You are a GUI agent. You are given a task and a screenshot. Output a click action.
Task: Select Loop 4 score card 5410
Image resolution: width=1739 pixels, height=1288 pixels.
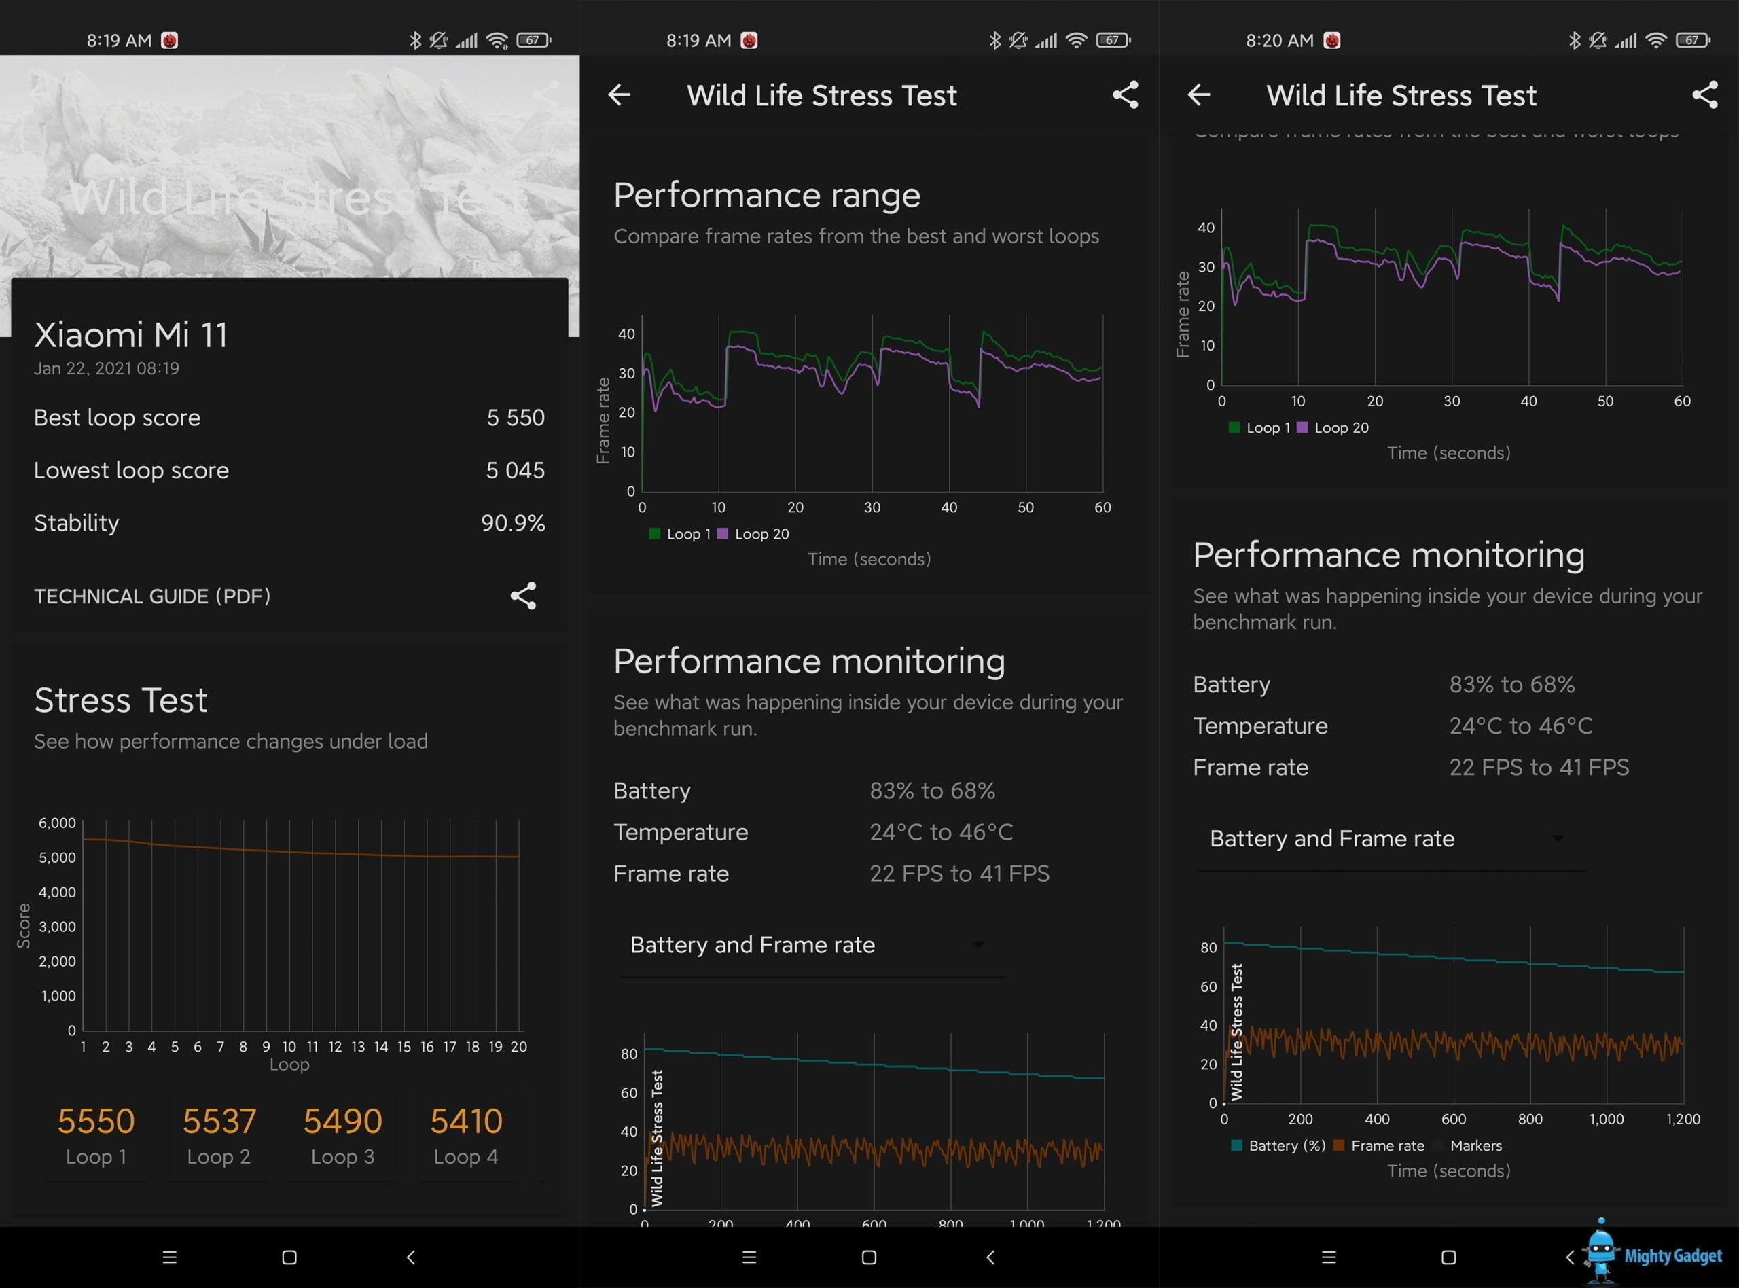click(x=466, y=1135)
